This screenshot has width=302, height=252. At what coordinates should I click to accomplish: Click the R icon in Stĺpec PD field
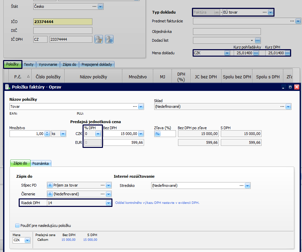tap(50, 185)
